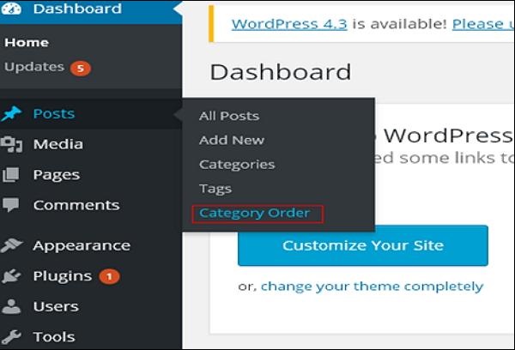This screenshot has height=350, width=515.
Task: Click the Appearance paintbrush icon
Action: [x=12, y=245]
